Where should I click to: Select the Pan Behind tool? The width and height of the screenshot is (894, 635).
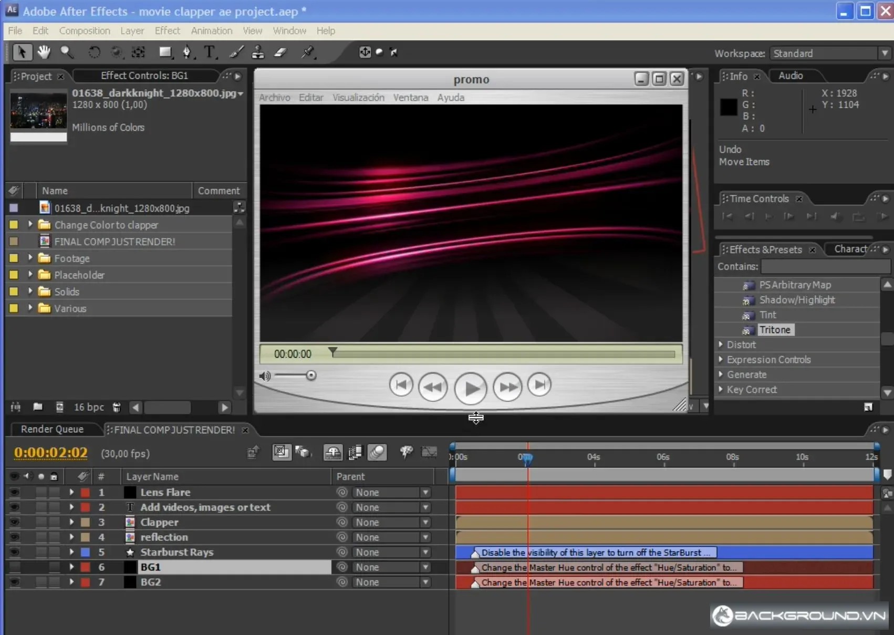click(138, 52)
